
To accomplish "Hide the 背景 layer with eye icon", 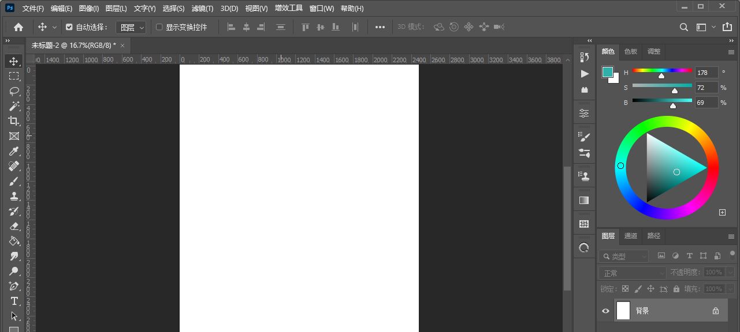I will coord(605,311).
